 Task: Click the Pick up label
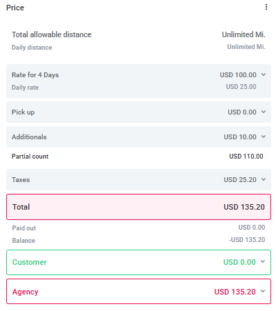coord(23,112)
